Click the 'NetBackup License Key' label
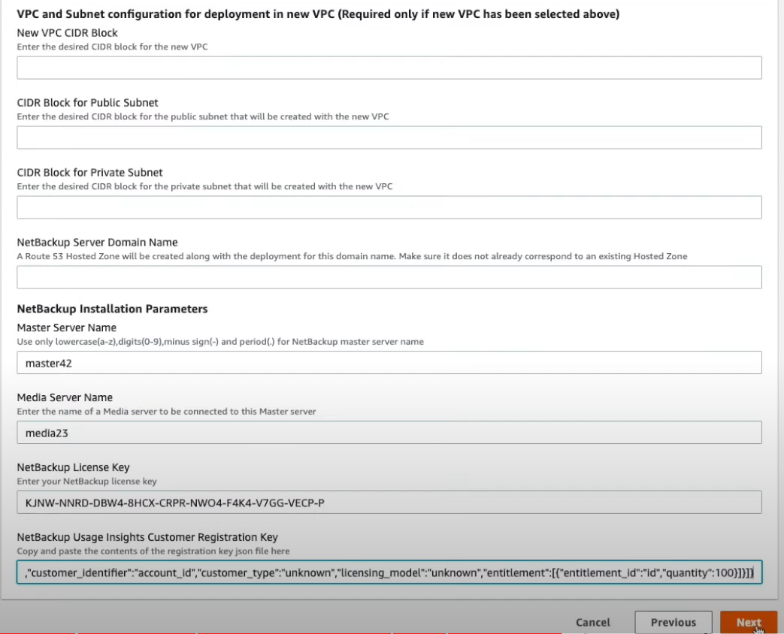 (73, 468)
